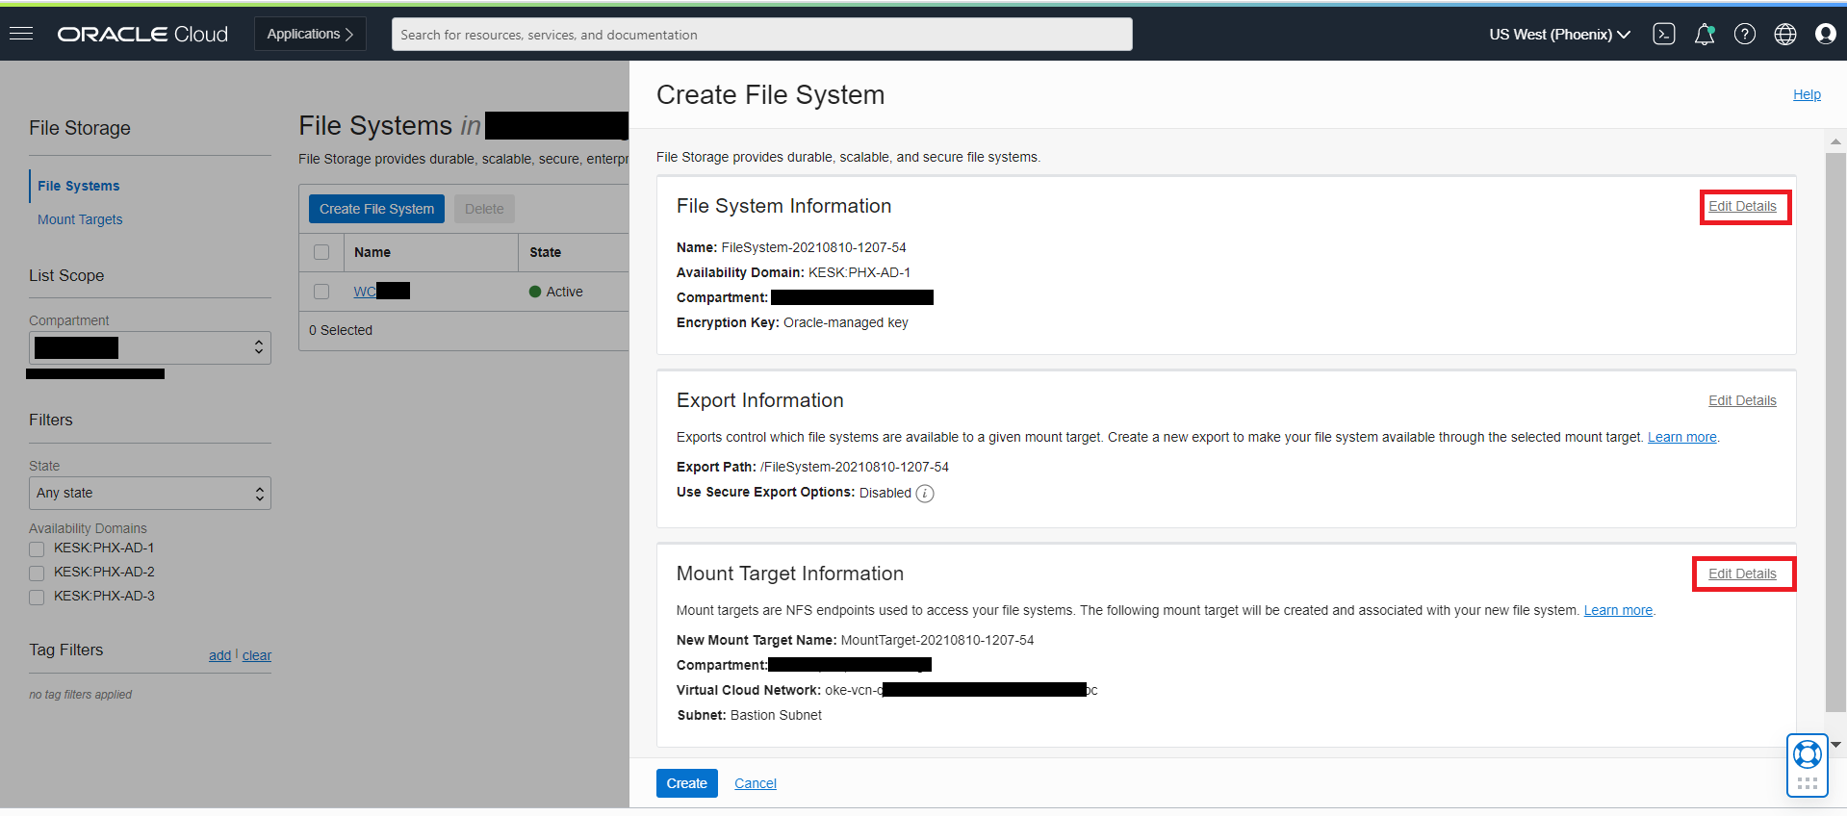
Task: Click the search resources input field
Action: (x=761, y=34)
